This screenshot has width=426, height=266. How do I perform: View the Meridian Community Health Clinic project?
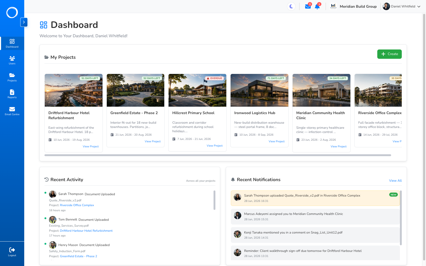338,147
